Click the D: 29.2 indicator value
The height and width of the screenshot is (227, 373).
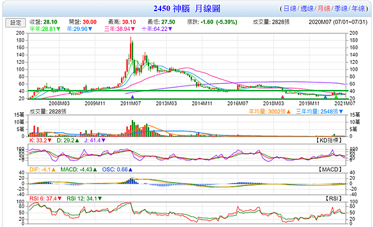click(x=68, y=141)
